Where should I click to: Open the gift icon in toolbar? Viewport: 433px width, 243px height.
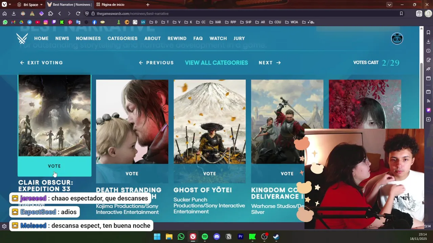pyautogui.click(x=419, y=13)
